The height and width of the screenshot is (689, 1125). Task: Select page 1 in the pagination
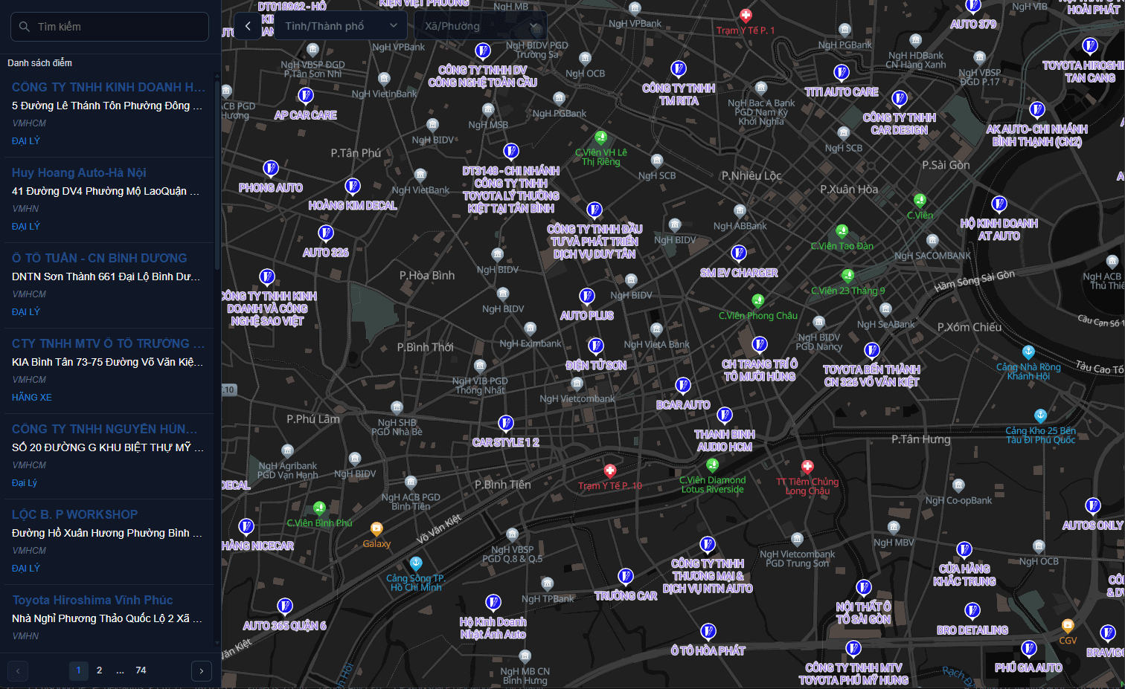[78, 670]
